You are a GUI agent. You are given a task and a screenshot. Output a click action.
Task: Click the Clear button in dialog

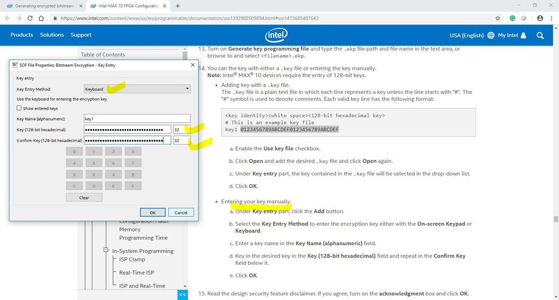pos(84,198)
